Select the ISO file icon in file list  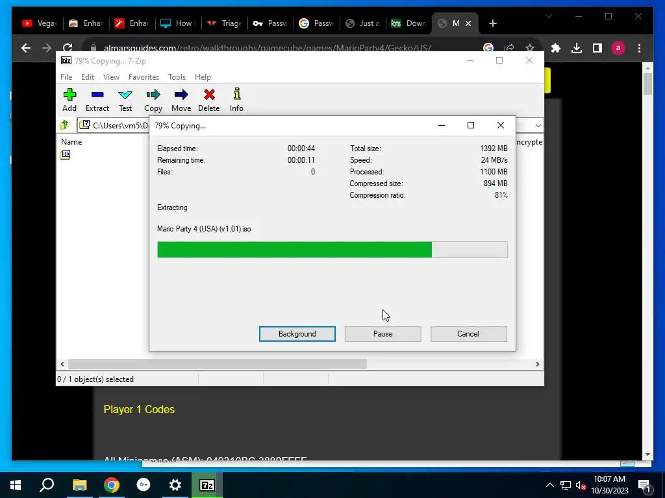(66, 155)
